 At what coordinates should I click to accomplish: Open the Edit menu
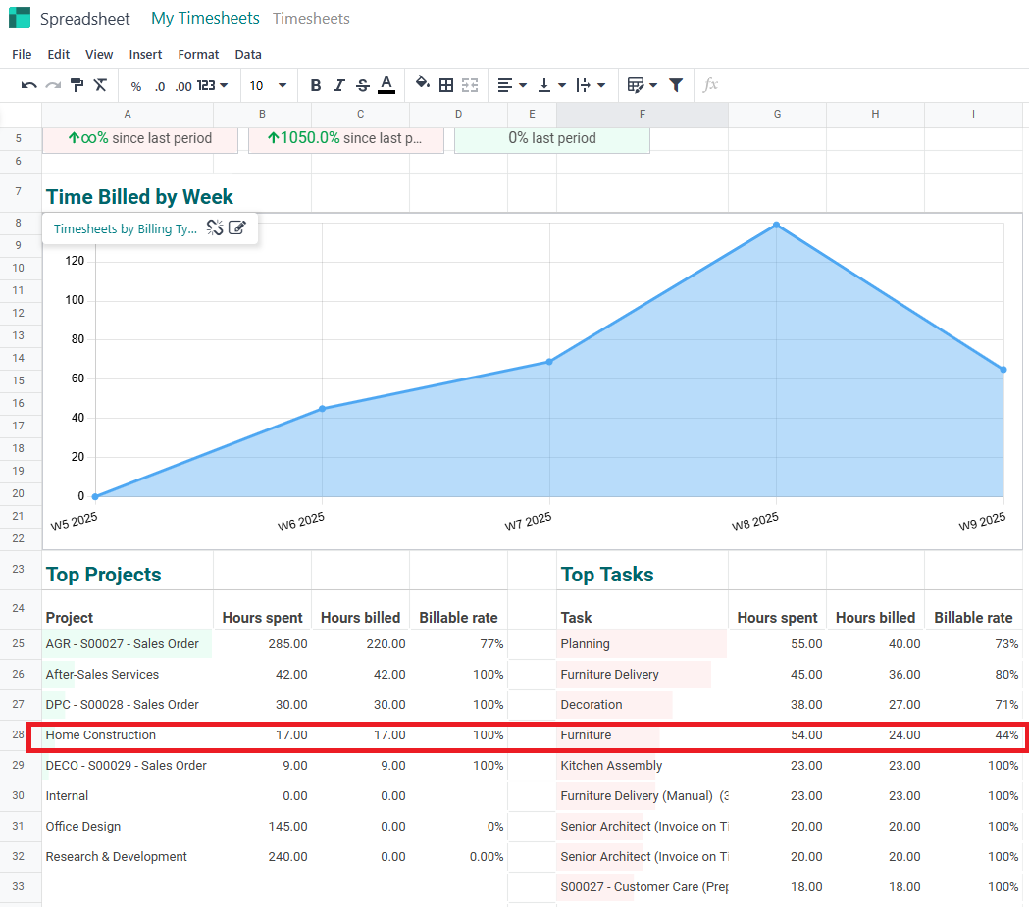[x=59, y=55]
